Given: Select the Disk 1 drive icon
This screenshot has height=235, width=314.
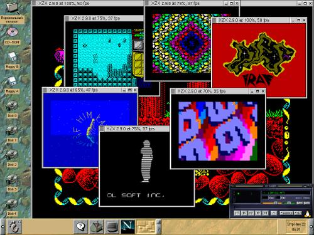Looking at the screenshot, I should click(x=12, y=130).
